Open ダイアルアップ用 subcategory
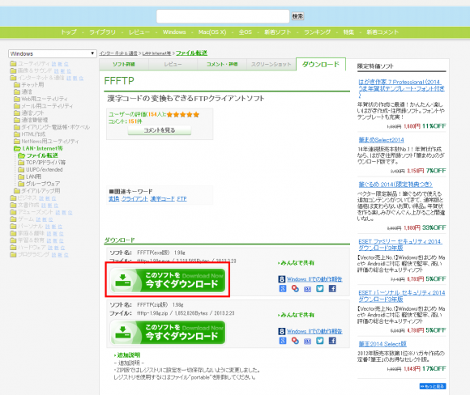The width and height of the screenshot is (470, 395). point(41,191)
